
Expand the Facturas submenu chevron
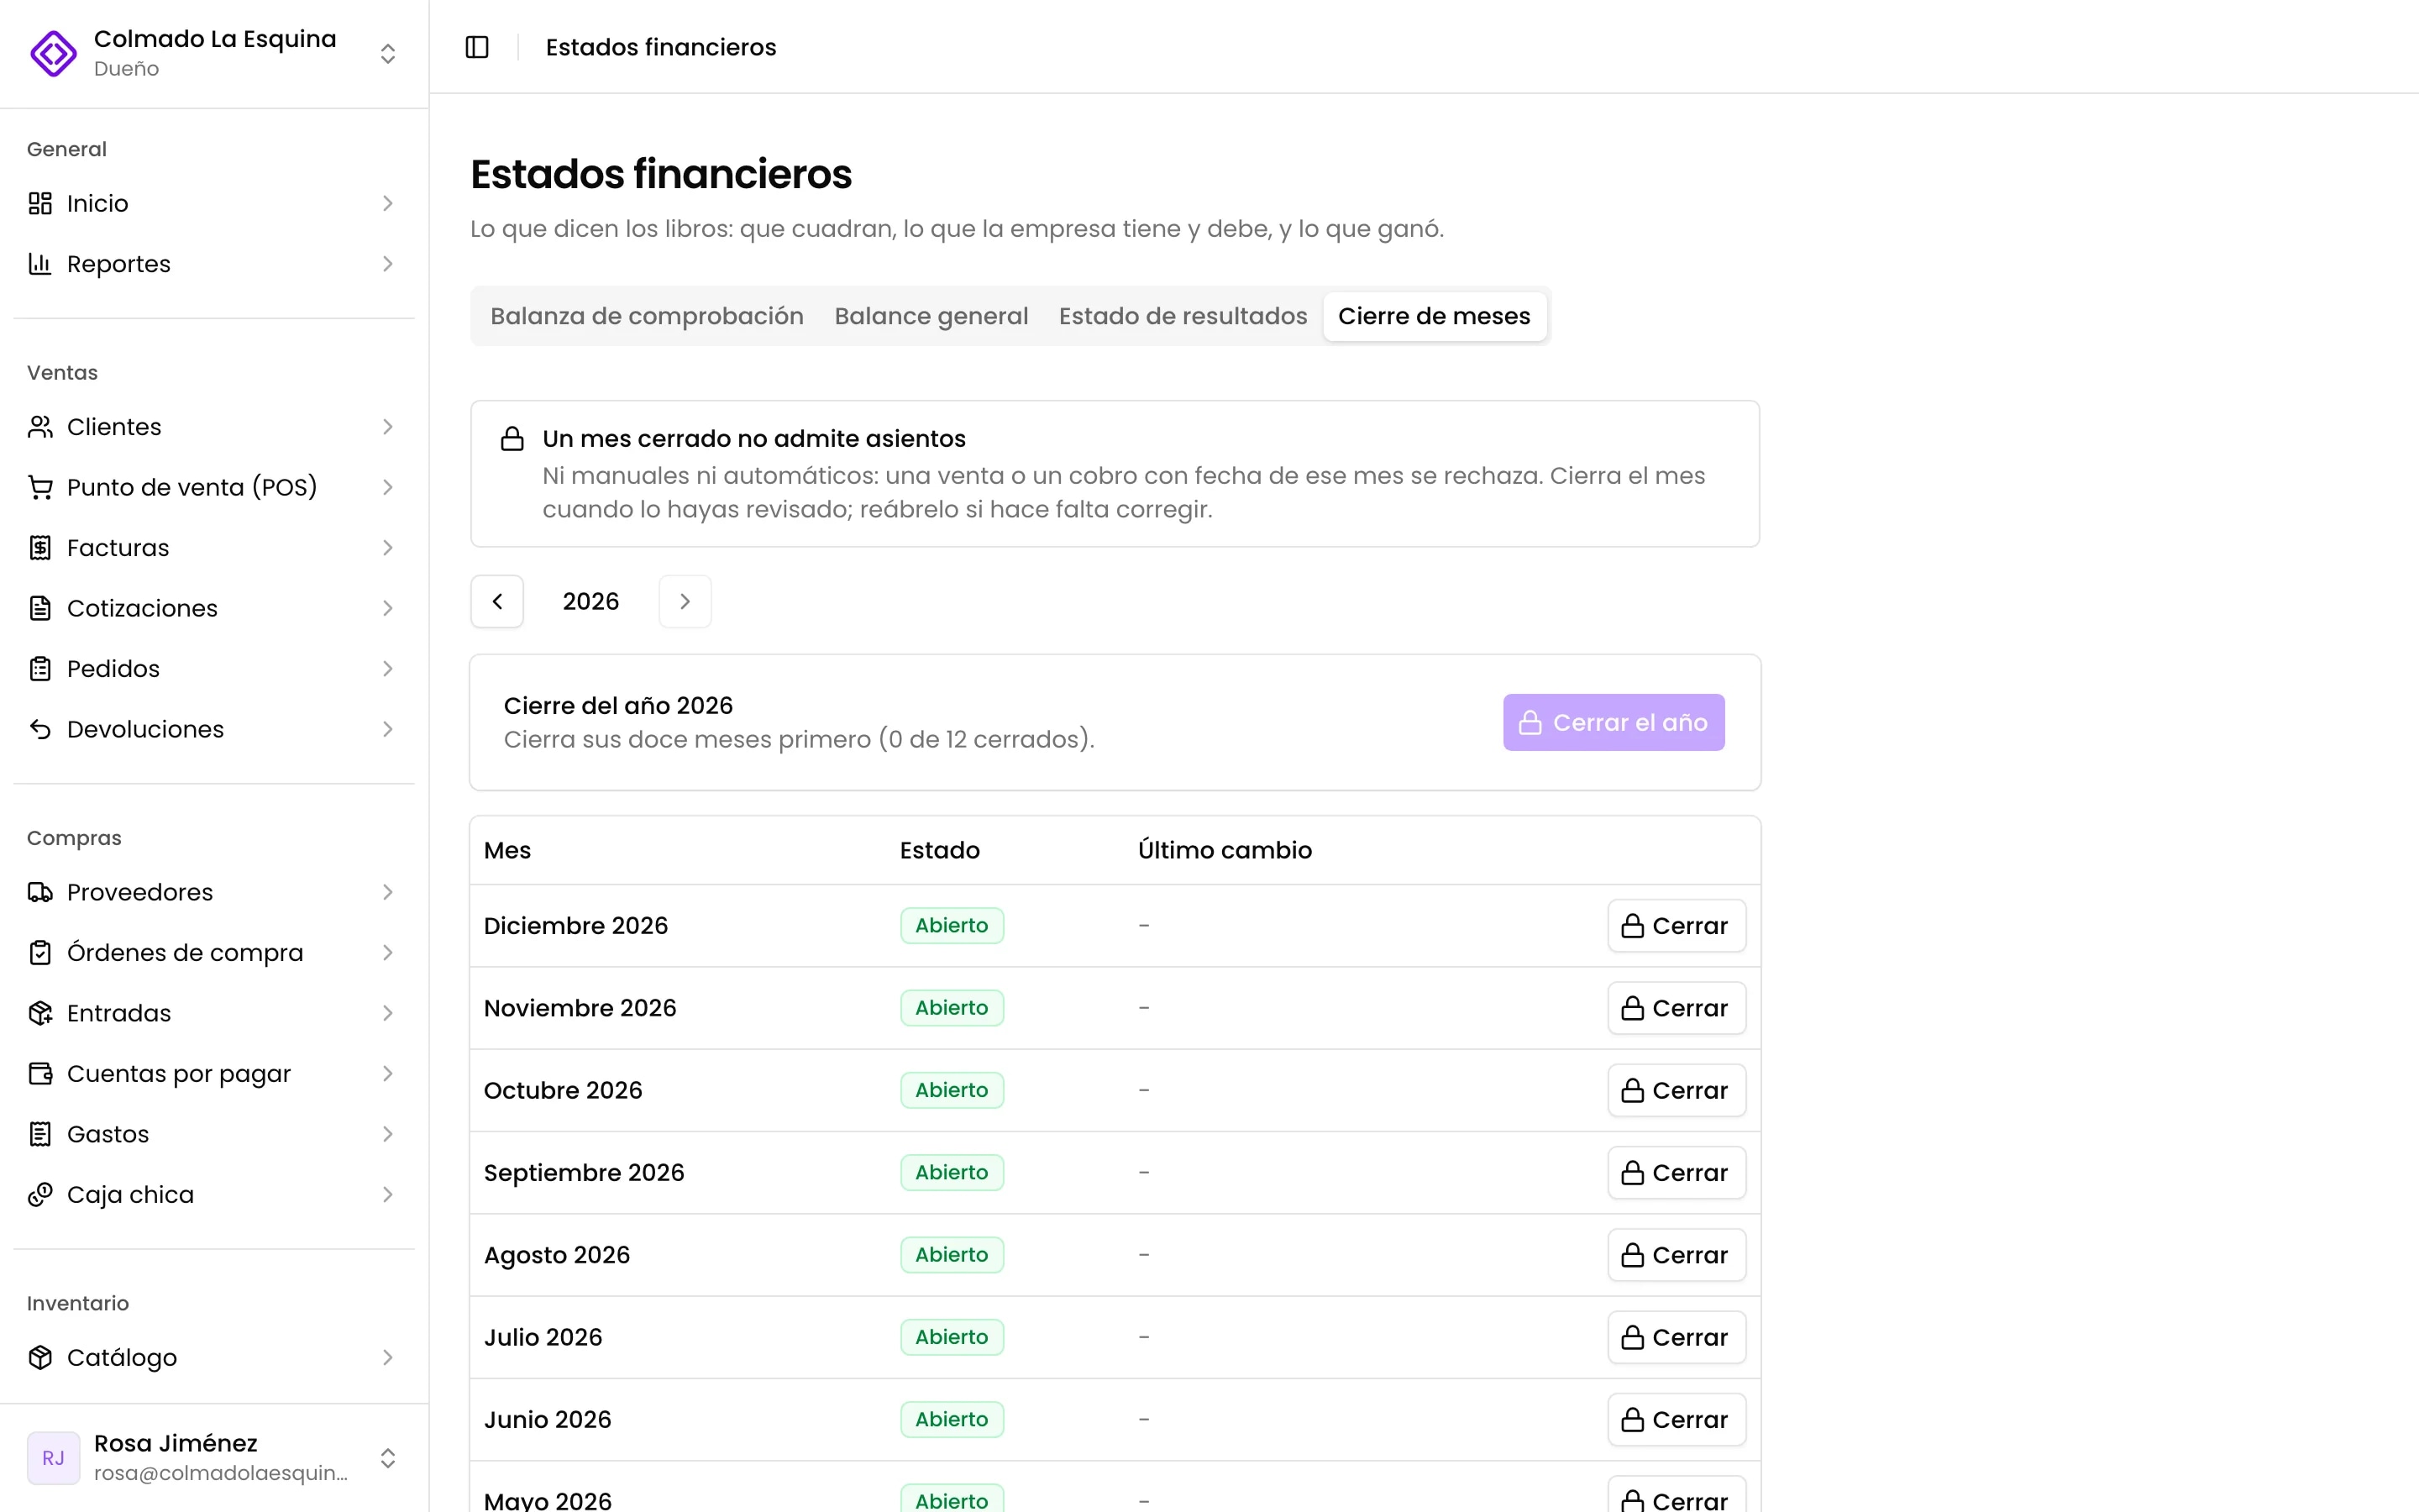coord(388,548)
